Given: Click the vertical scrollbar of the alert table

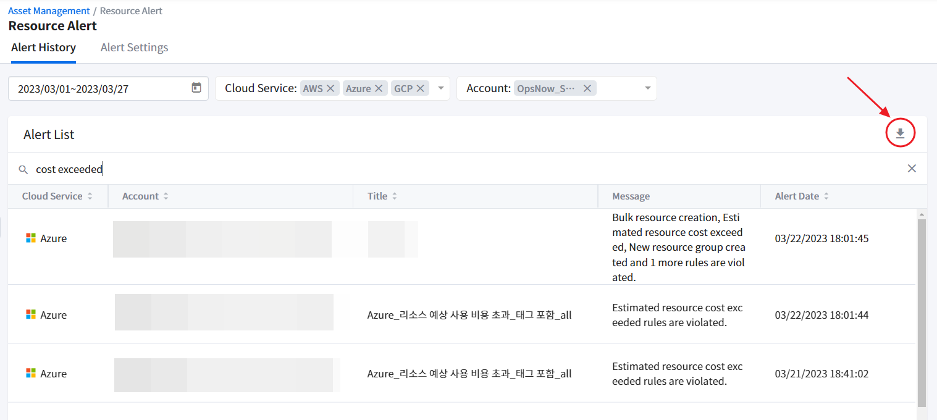Looking at the screenshot, I should click(x=922, y=309).
